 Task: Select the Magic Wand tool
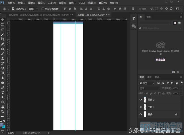[3, 34]
